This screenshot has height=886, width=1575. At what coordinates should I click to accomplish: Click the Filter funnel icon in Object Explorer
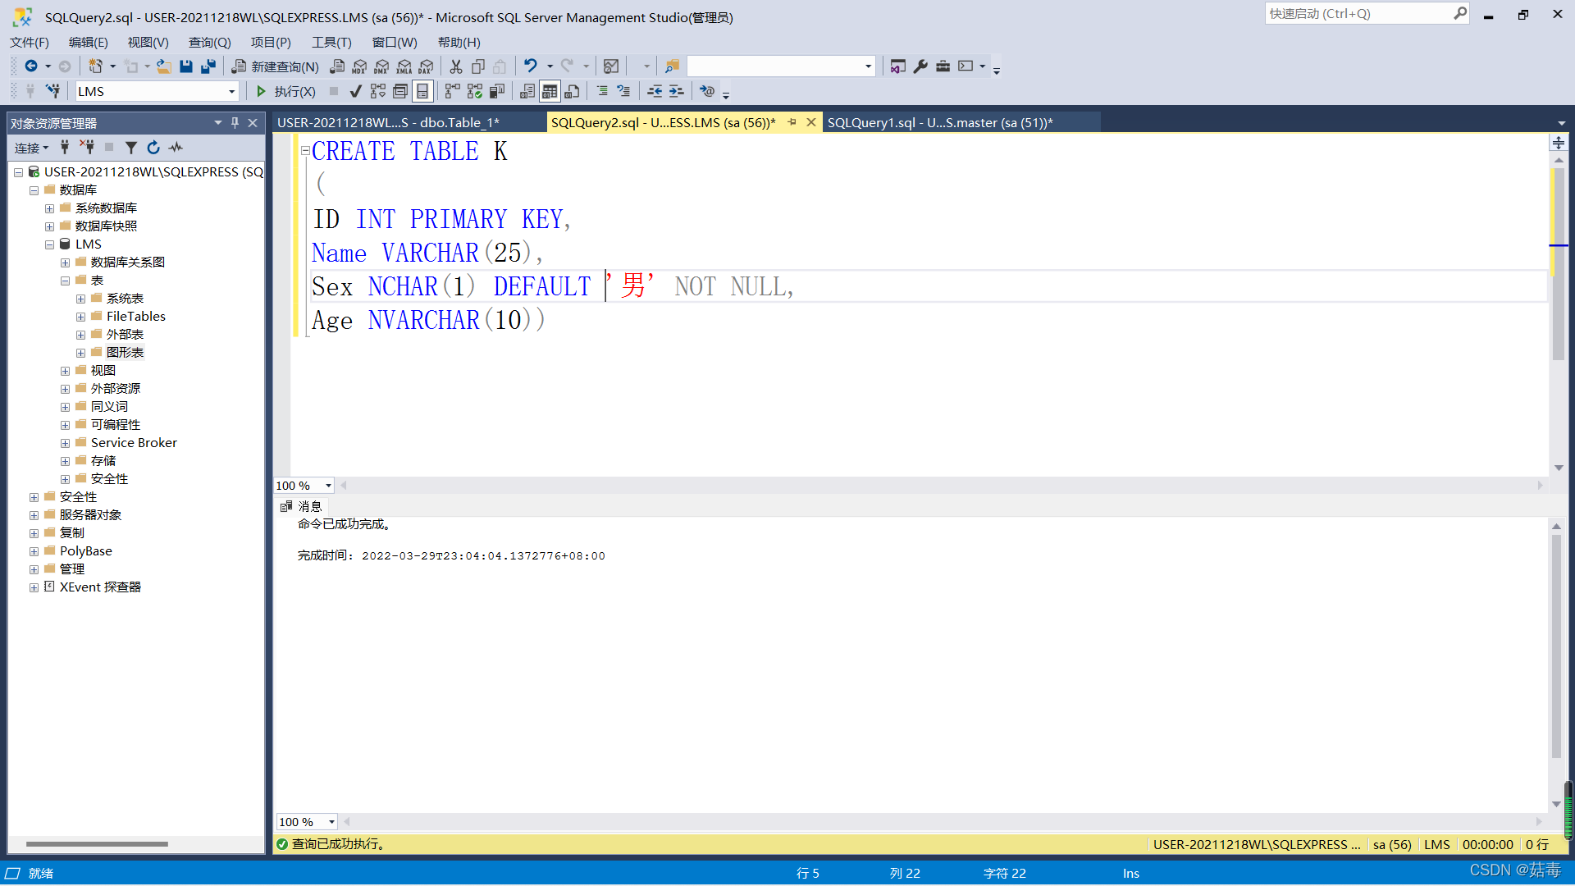point(131,148)
